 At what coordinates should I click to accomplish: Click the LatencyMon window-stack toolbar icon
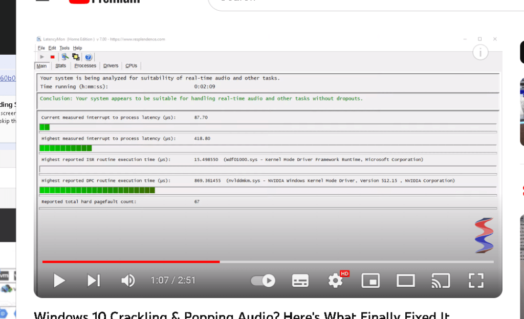[76, 57]
